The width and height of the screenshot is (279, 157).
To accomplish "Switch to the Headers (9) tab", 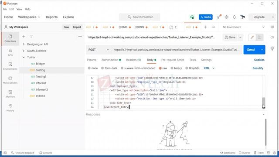I will tap(133, 60).
